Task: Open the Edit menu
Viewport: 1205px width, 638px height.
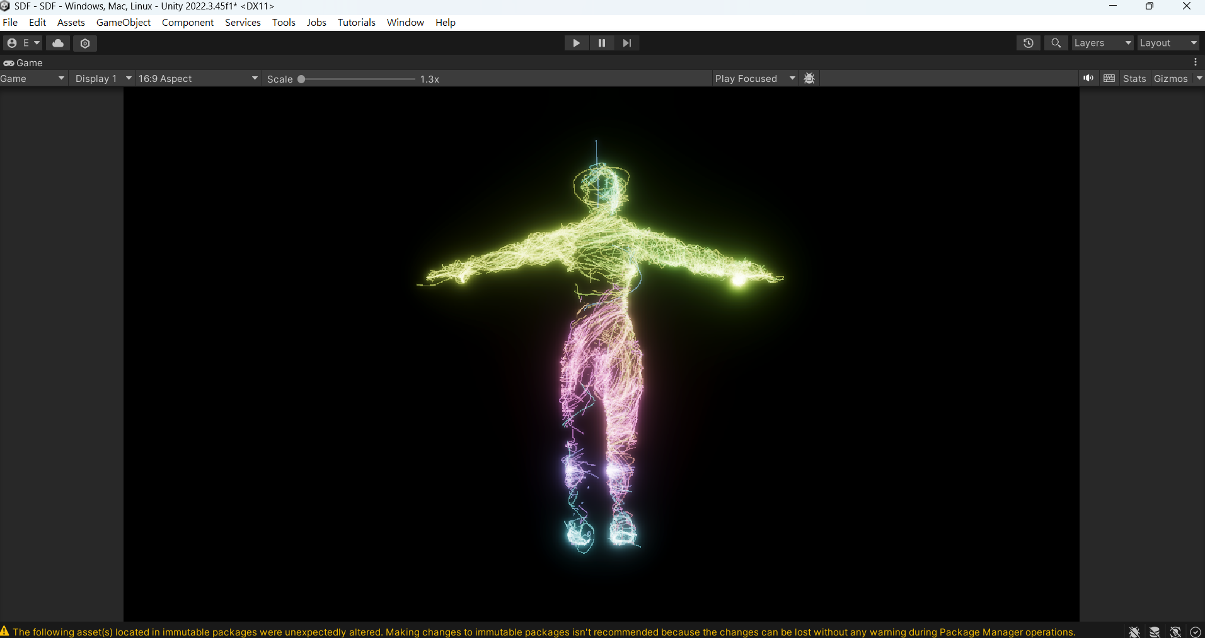Action: [37, 22]
